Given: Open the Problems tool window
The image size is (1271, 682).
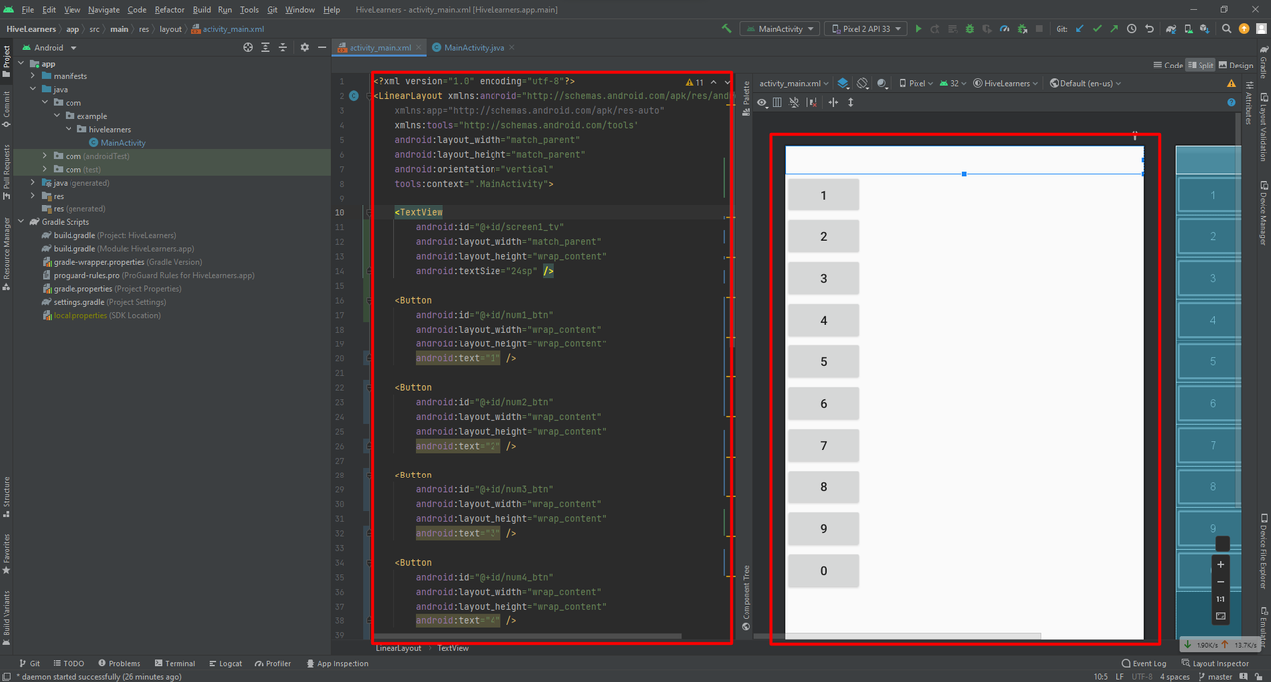Looking at the screenshot, I should pos(118,663).
